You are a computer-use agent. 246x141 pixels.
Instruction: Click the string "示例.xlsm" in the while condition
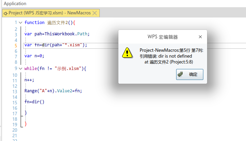click(x=68, y=69)
